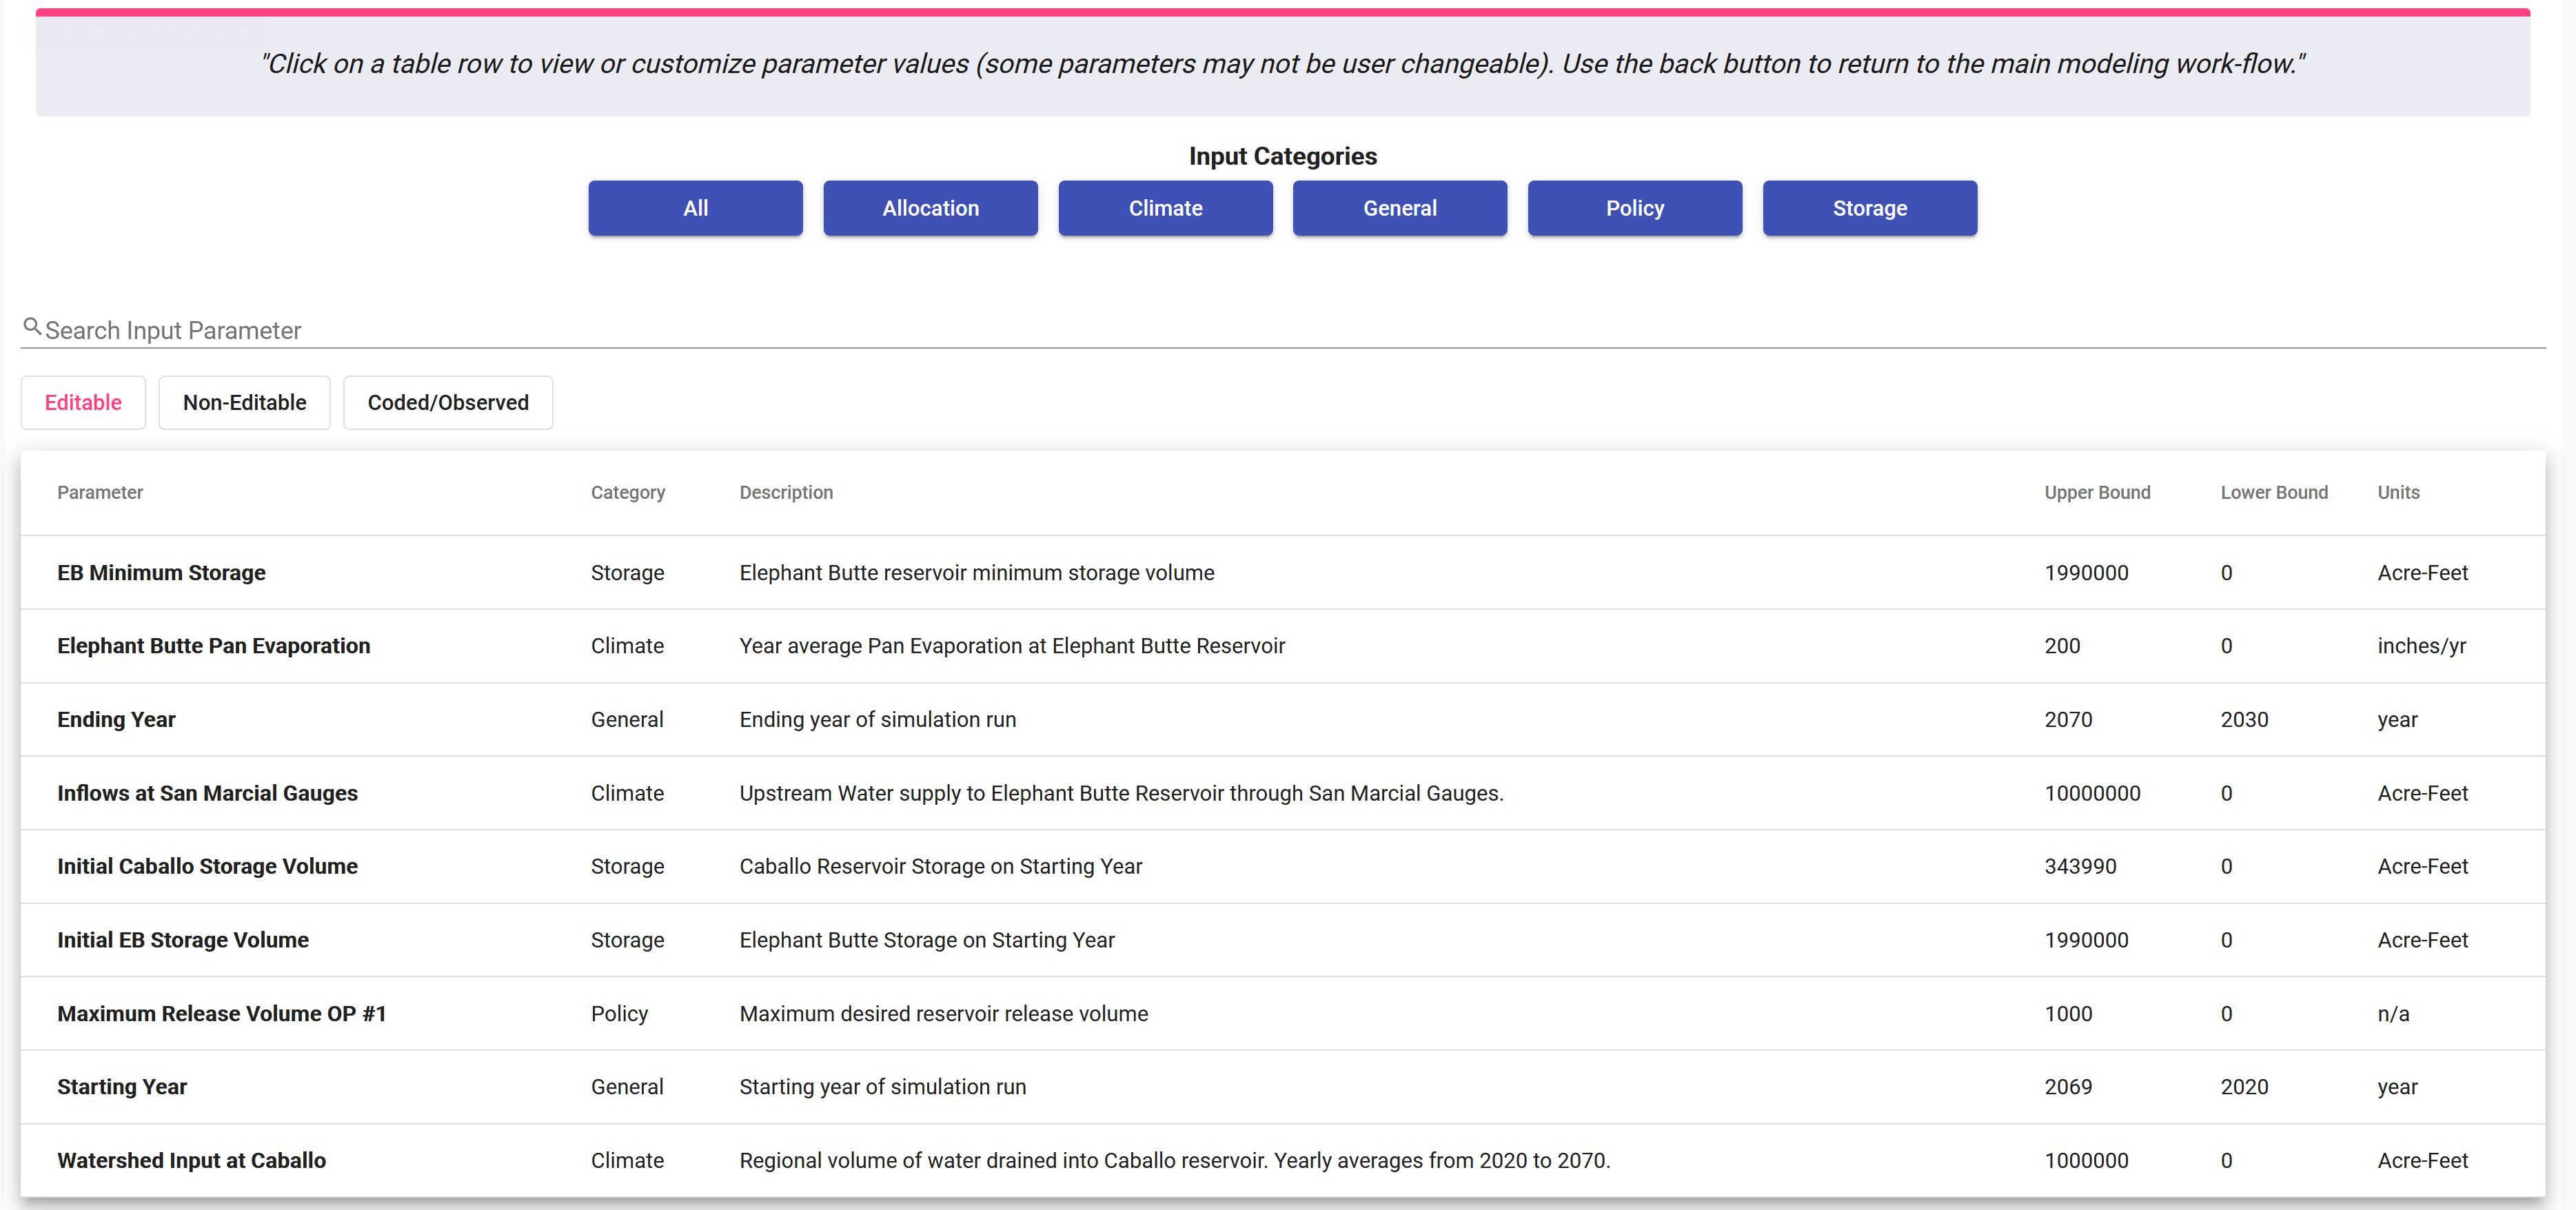2576x1210 pixels.
Task: Click description 'Year average Pan Evaporation at Elephant Butte Reservoir'
Action: 1012,646
